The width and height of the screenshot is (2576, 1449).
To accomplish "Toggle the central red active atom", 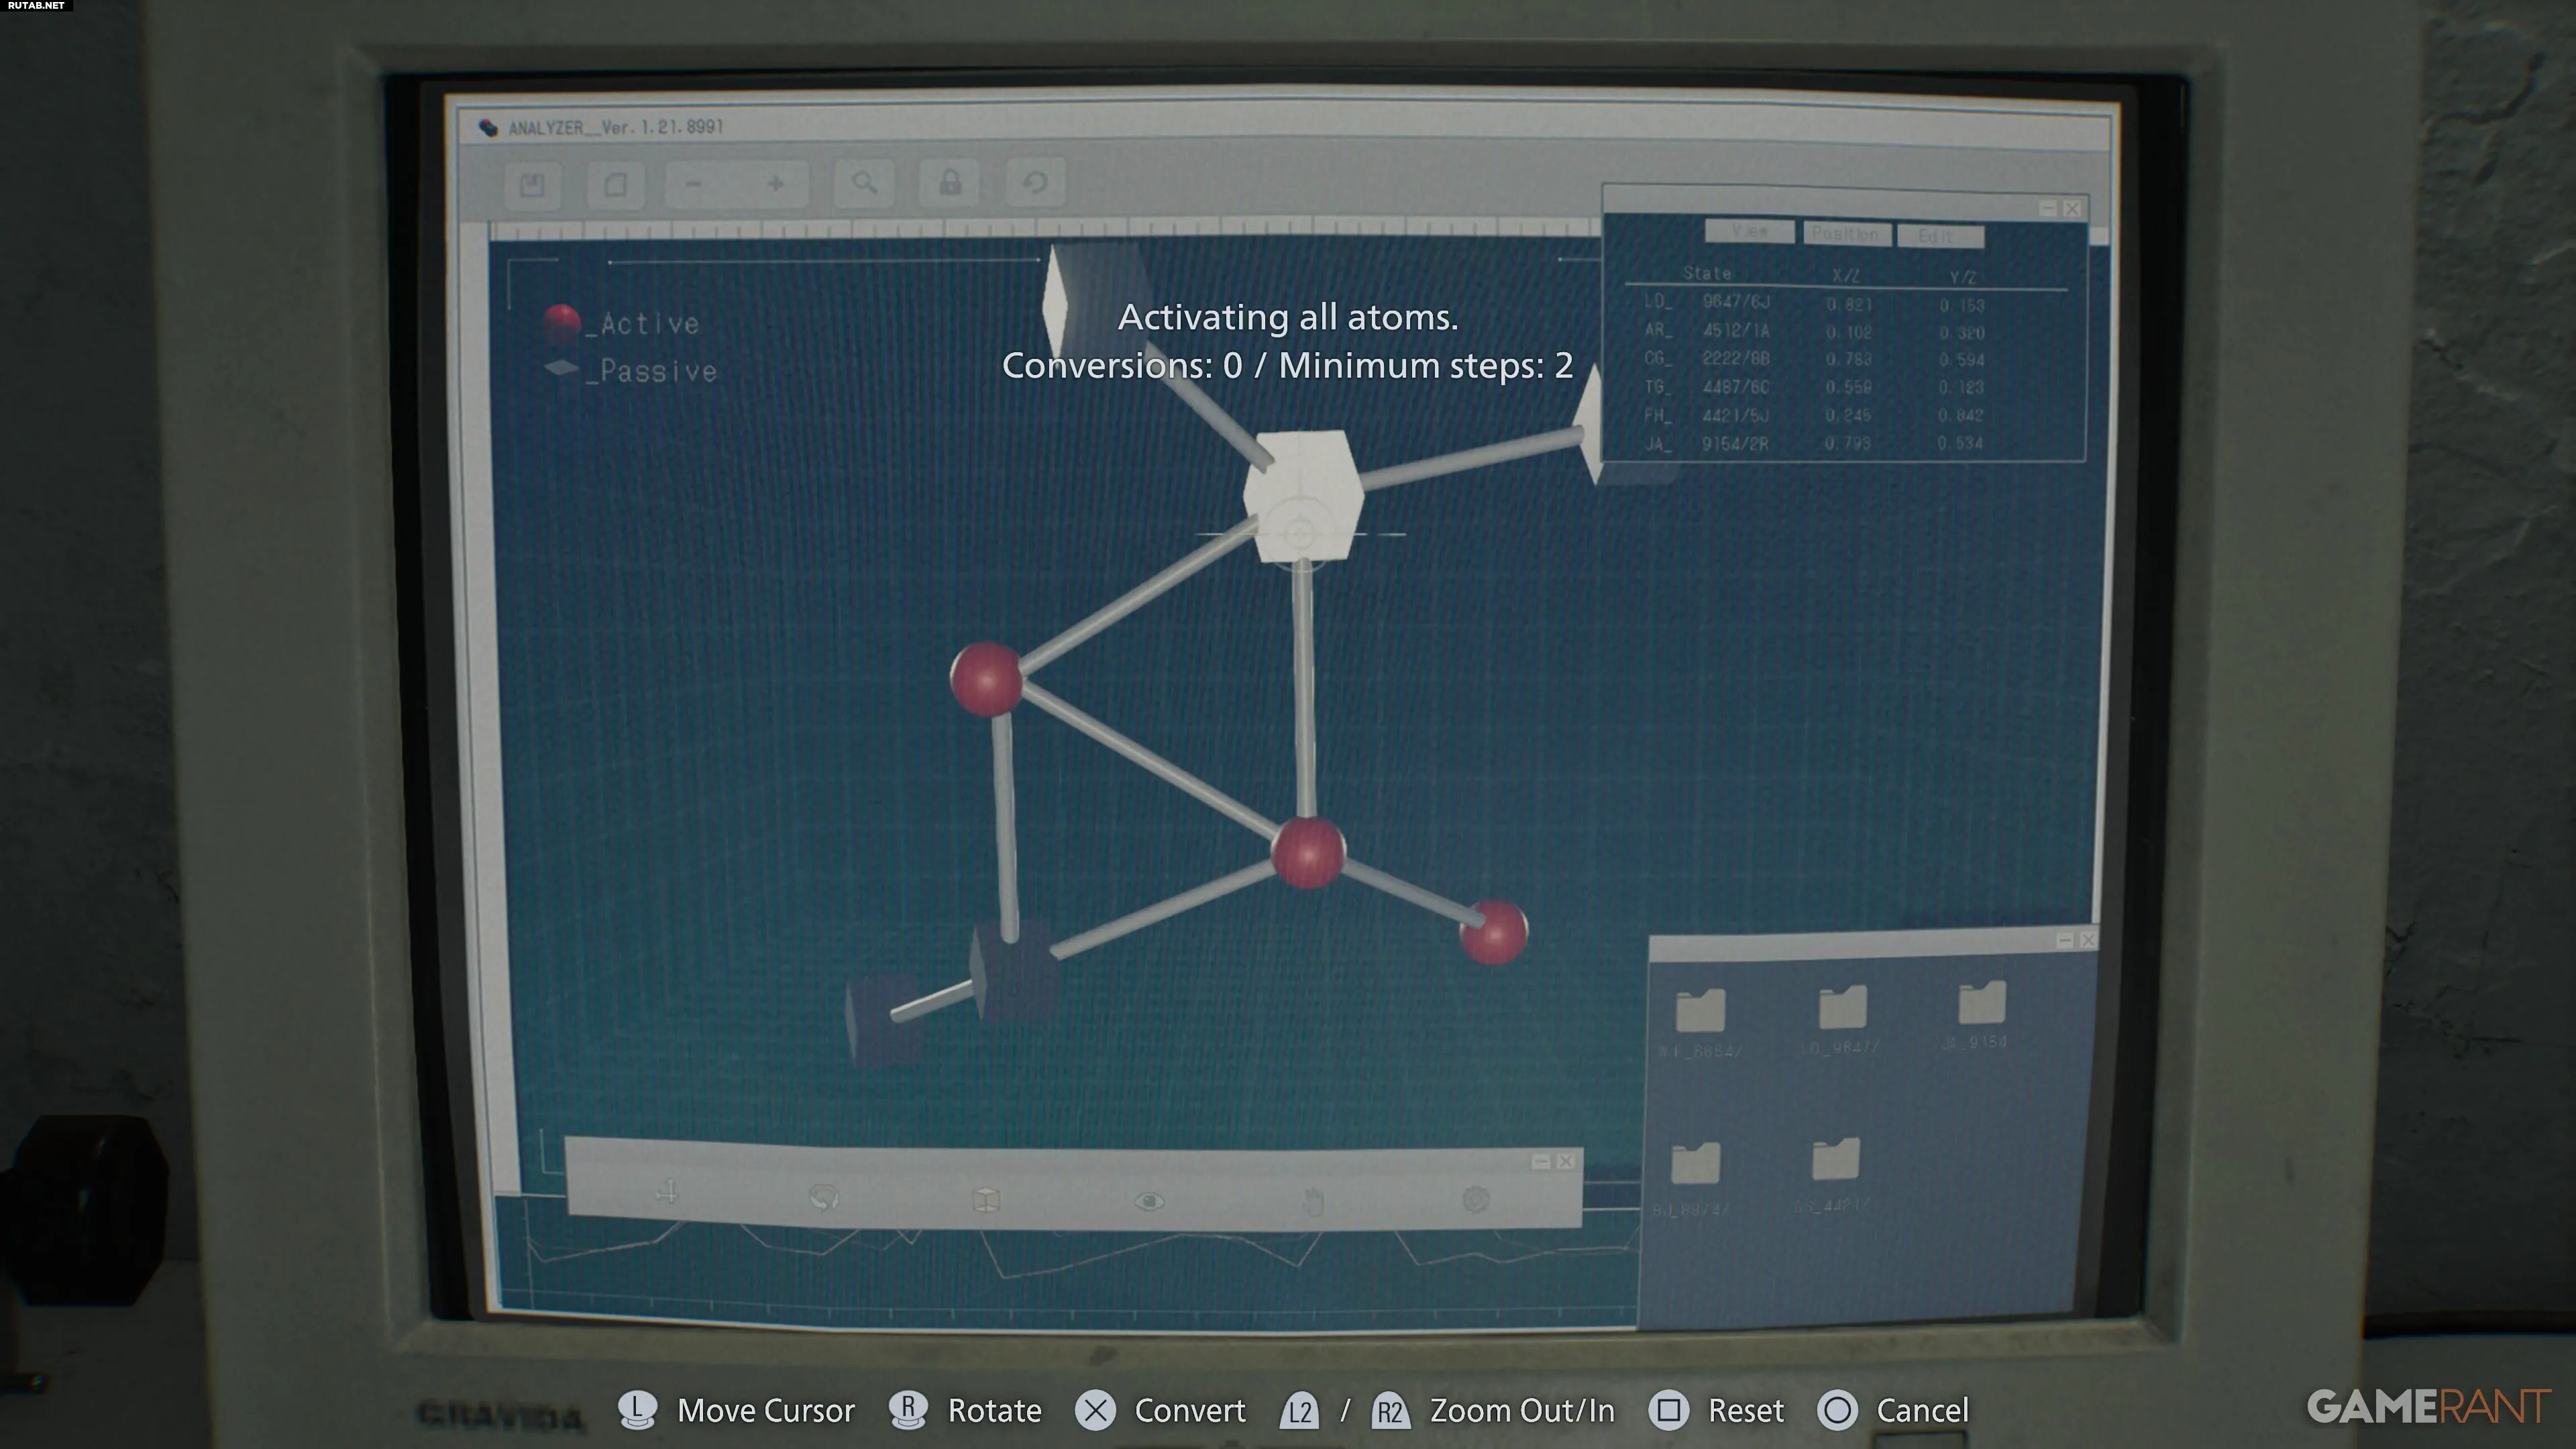I will 1307,852.
